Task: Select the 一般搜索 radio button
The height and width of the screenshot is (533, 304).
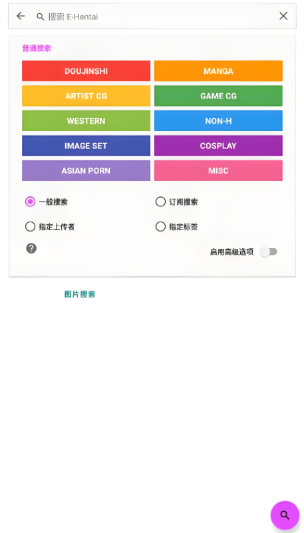Action: [30, 202]
